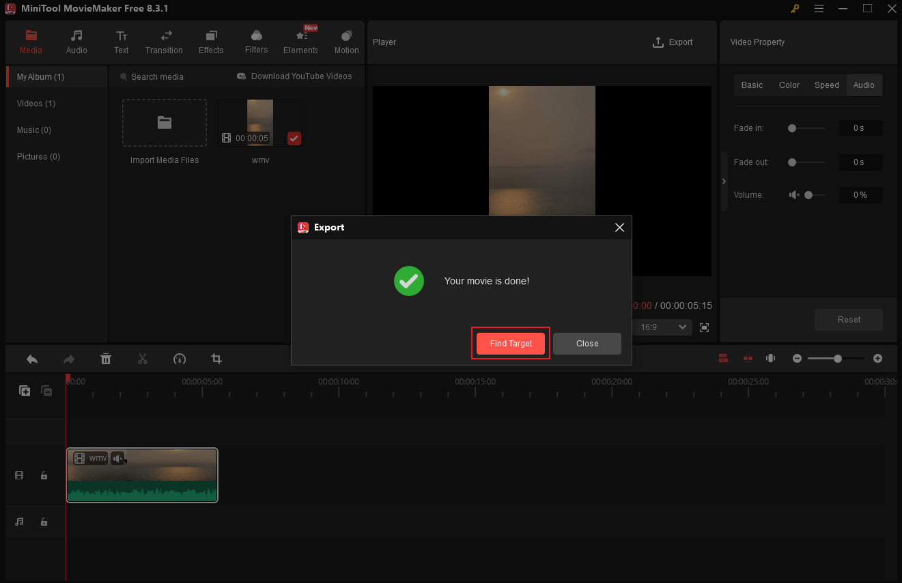Expand the collapsed Video Property side panel
The width and height of the screenshot is (902, 583).
click(724, 181)
